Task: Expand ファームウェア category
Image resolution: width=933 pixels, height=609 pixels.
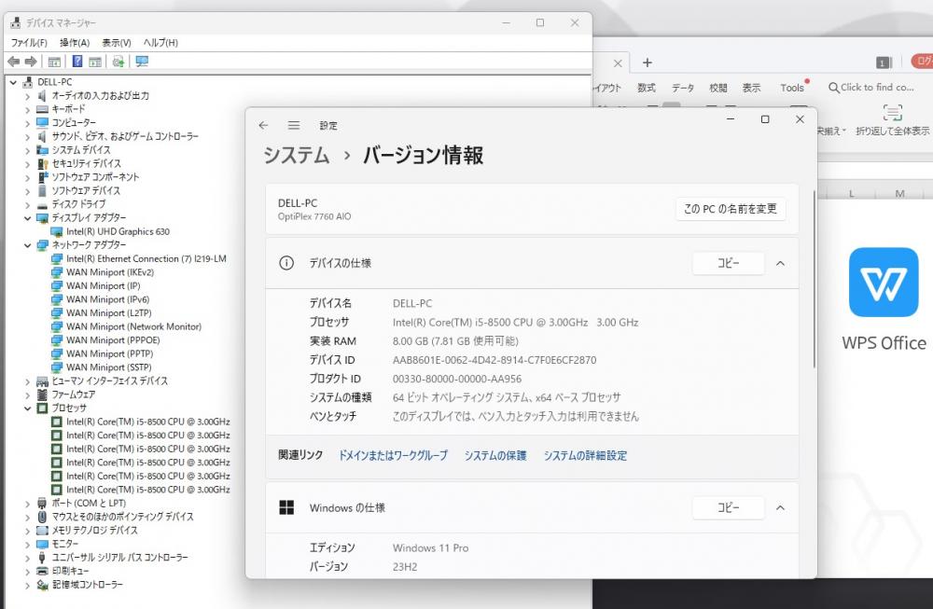Action: (27, 394)
